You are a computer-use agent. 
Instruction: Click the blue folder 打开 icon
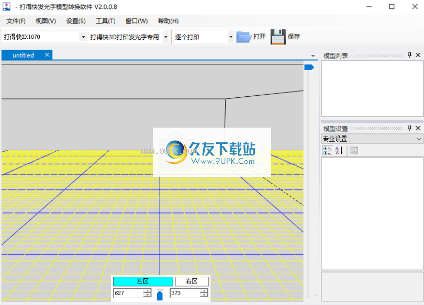coord(243,37)
